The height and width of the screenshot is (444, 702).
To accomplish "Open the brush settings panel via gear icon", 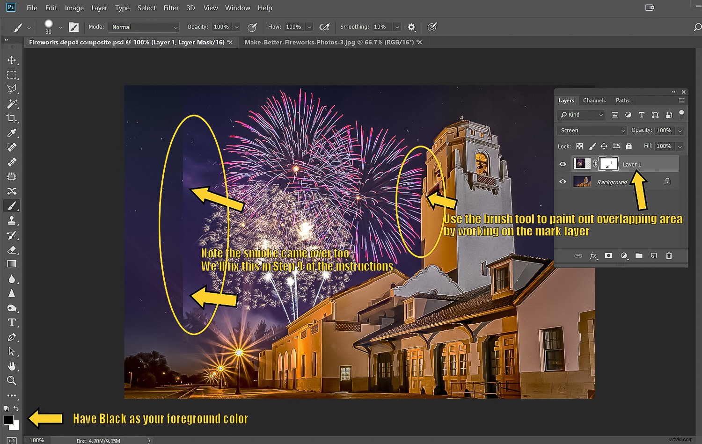I will (411, 27).
